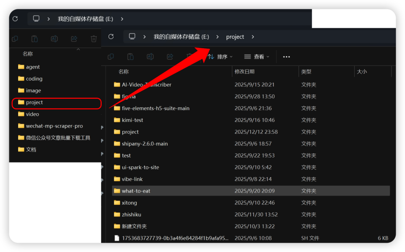Viewport: 405px width, 252px height.
Task: Click the copy icon in the front window toolbar
Action: pos(111,57)
